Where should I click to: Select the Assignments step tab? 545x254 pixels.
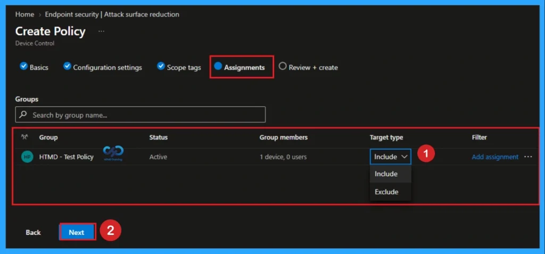(240, 67)
